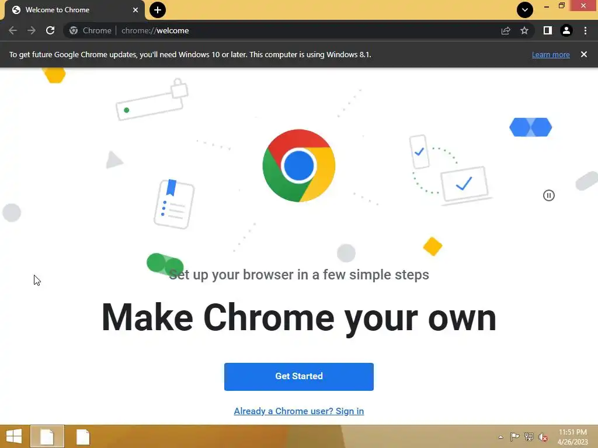Open the network tray icon
Image resolution: width=598 pixels, height=448 pixels.
click(x=529, y=437)
